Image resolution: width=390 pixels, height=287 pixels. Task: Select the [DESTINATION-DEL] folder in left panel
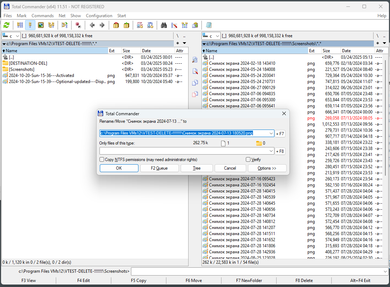[x=28, y=63]
